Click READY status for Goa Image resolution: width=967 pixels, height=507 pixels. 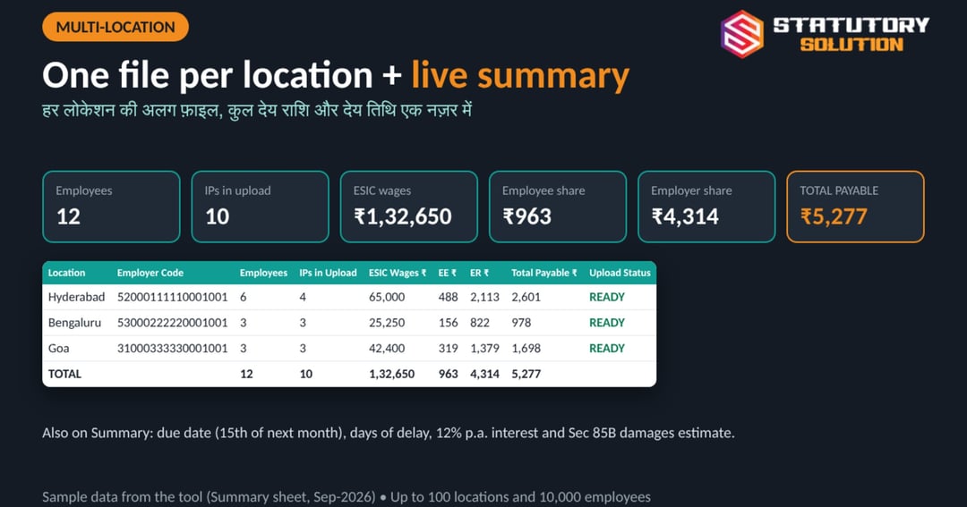point(607,348)
